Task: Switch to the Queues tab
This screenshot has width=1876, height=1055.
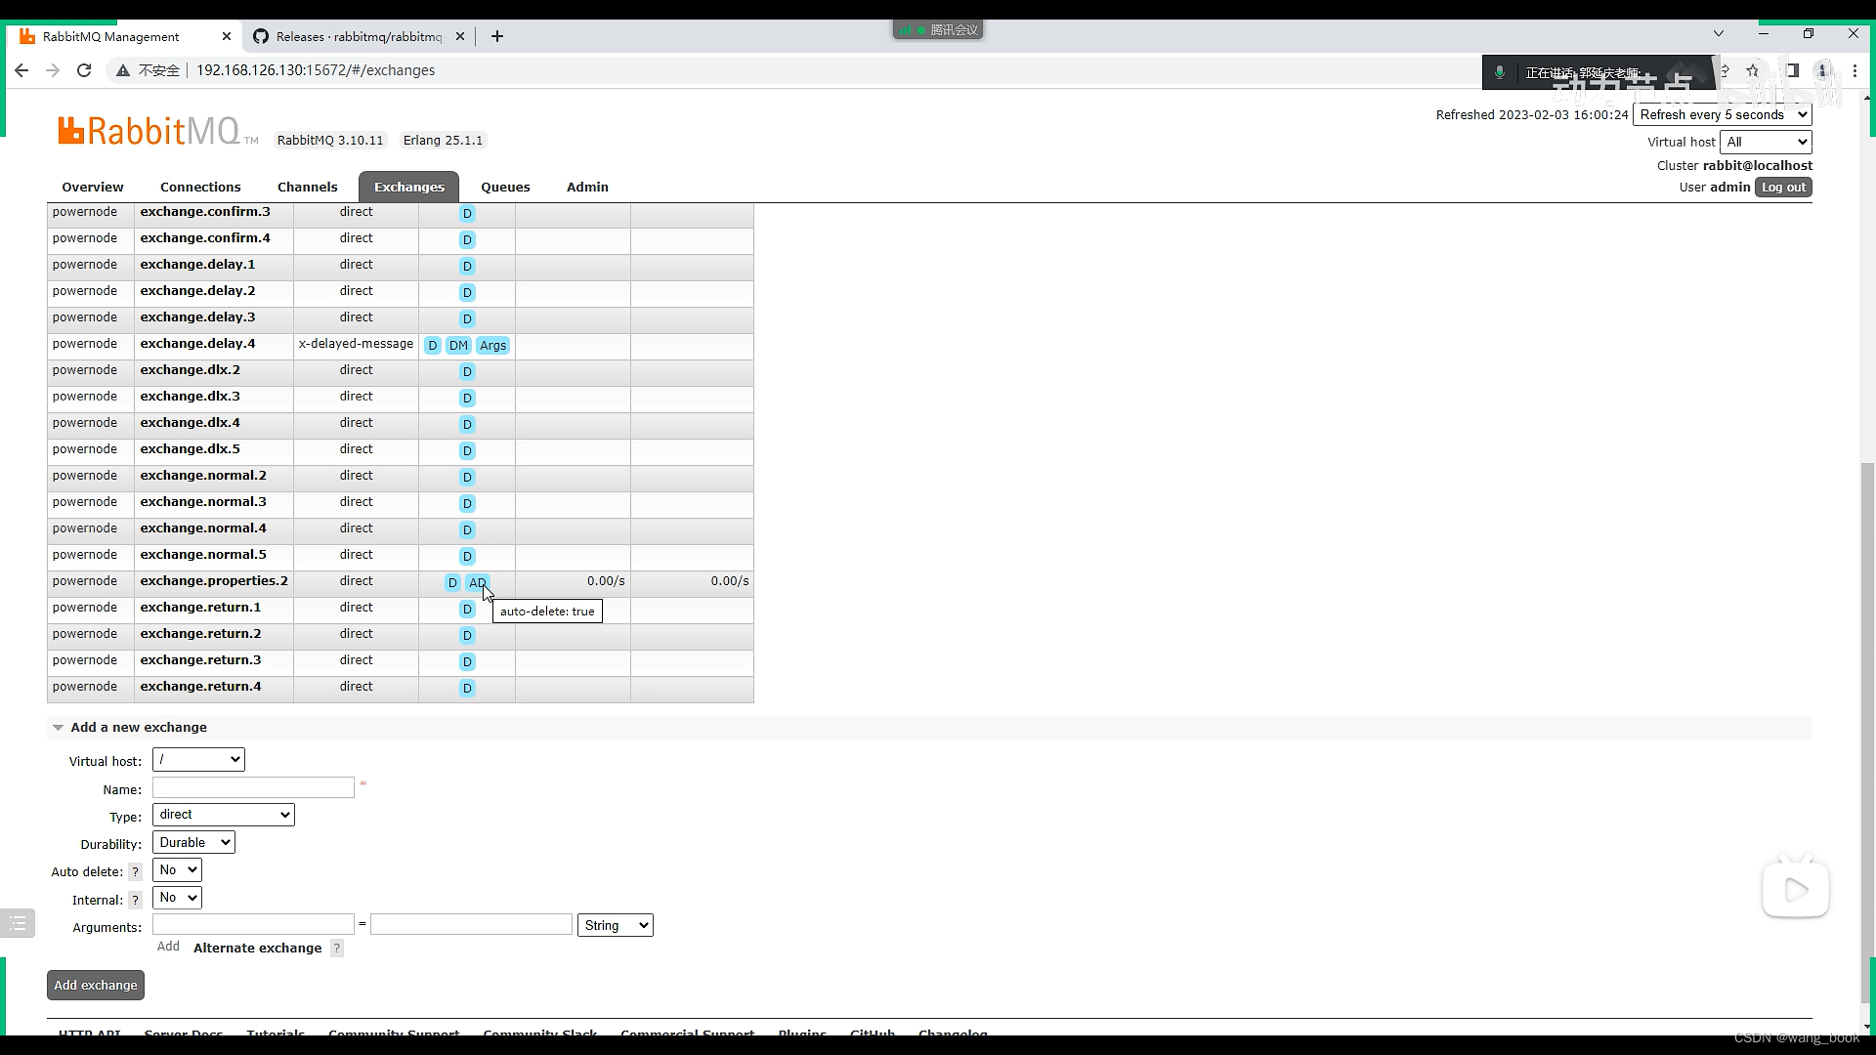Action: [505, 188]
